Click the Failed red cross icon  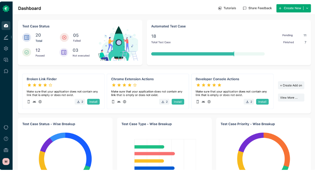pyautogui.click(x=64, y=37)
